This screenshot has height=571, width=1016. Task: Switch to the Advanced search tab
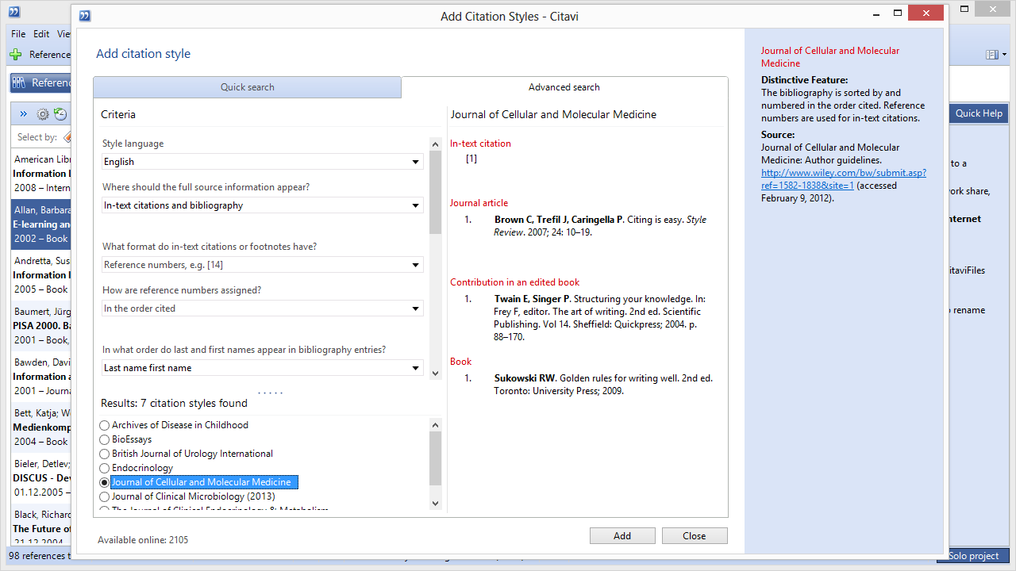pyautogui.click(x=564, y=87)
